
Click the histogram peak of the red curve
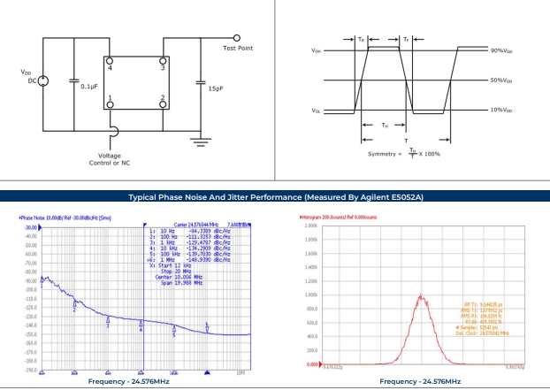pyautogui.click(x=421, y=296)
